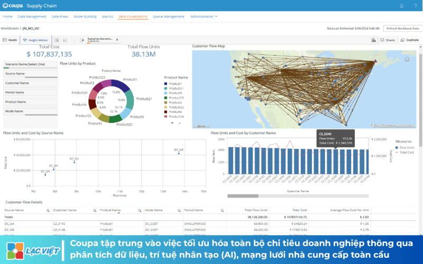Click the clear all selections icon
The image size is (423, 264).
(82, 40)
